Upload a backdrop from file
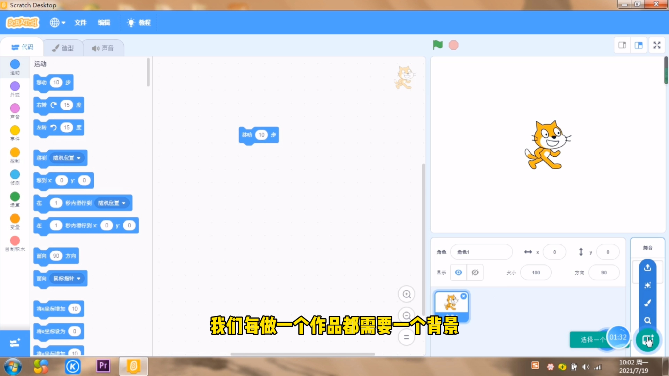 click(648, 268)
